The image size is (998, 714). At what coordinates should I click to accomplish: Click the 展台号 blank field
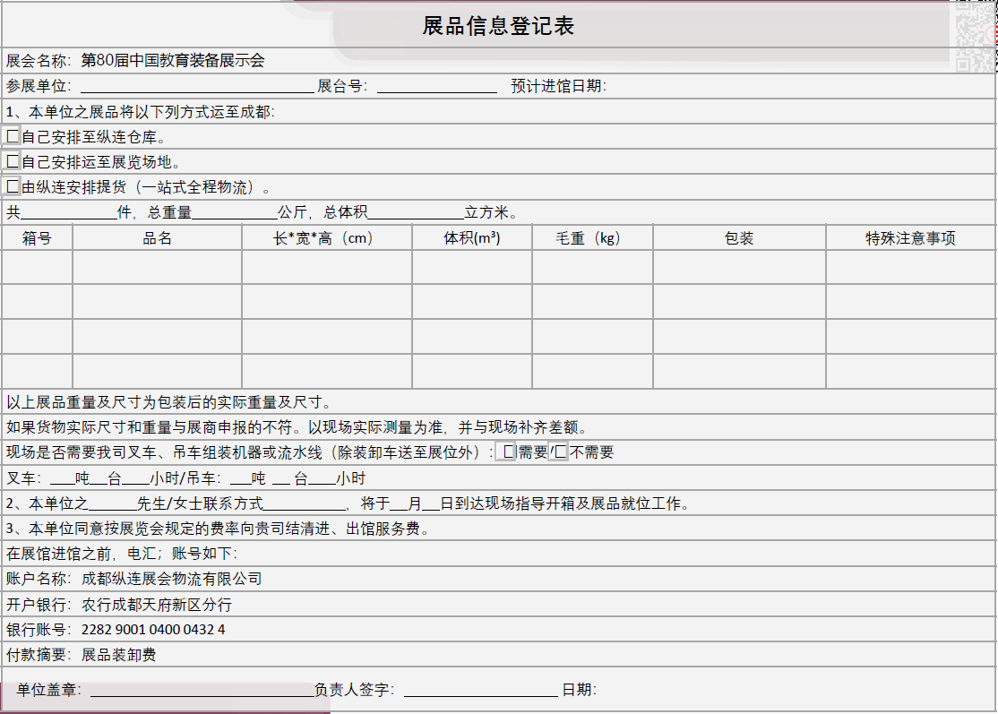[x=437, y=87]
